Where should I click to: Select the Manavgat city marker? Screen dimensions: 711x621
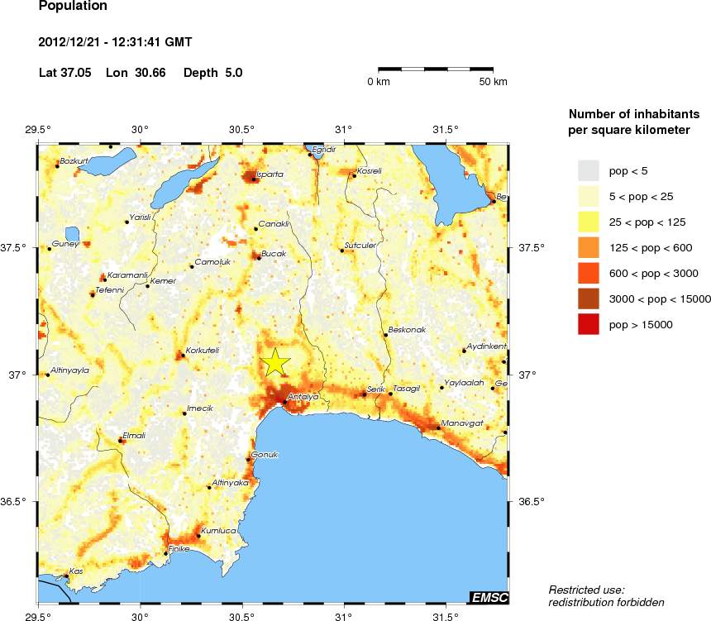click(437, 428)
